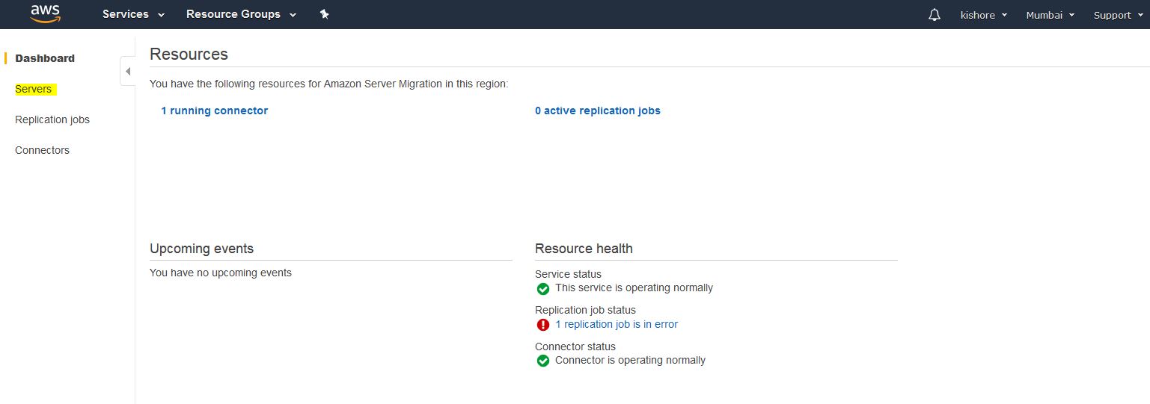Open the Services dropdown menu
The height and width of the screenshot is (404, 1150).
[133, 14]
